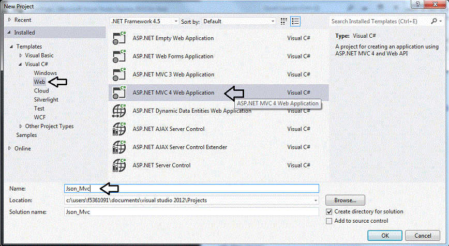
Task: Select ASP.NET Empty Web Application text
Action: click(x=173, y=38)
